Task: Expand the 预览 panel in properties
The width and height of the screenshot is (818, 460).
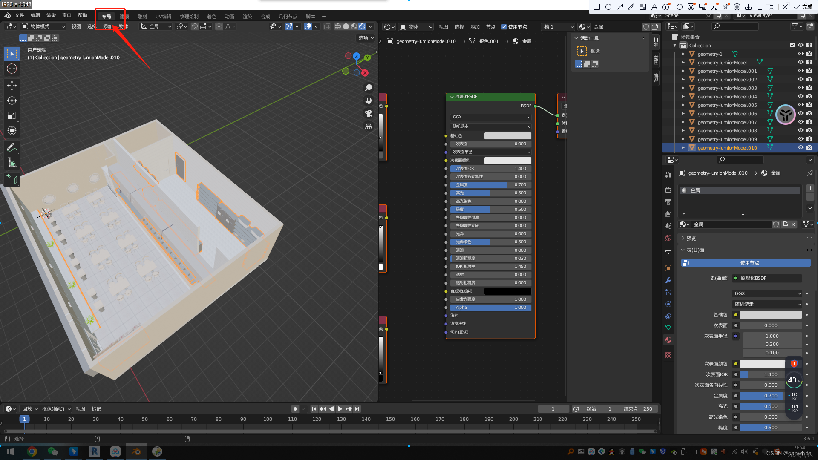Action: coord(691,239)
